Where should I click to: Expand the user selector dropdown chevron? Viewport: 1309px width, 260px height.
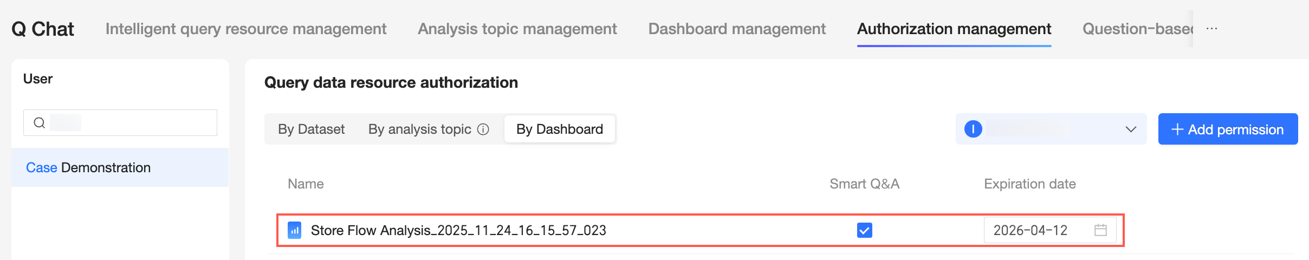(x=1131, y=129)
